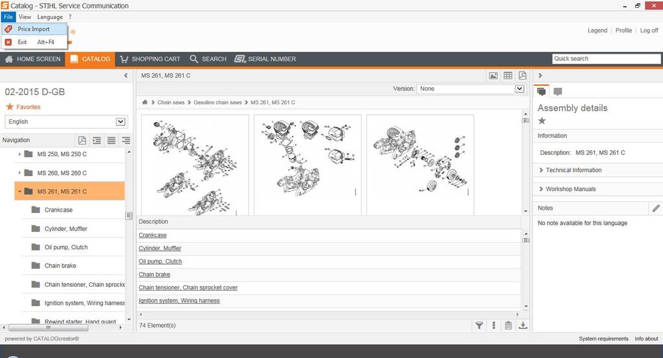Select Cylinder, Muffler tree folder

pos(65,229)
